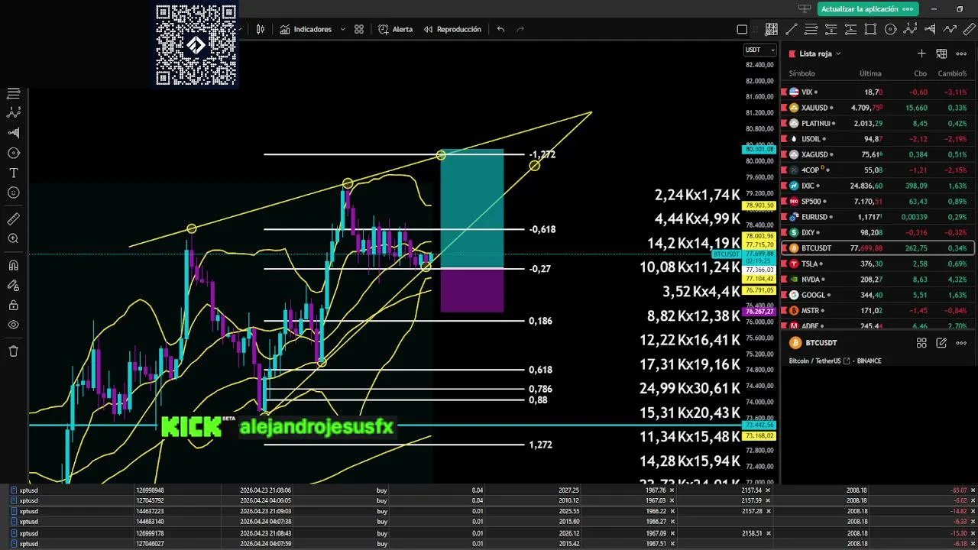Open BTCUSDT details grid icon
978x550 pixels.
point(921,343)
